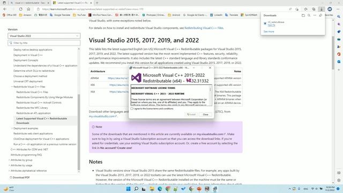This screenshot has height=193, width=343.
Task: Open the browser profile avatar
Action: (x=330, y=9)
